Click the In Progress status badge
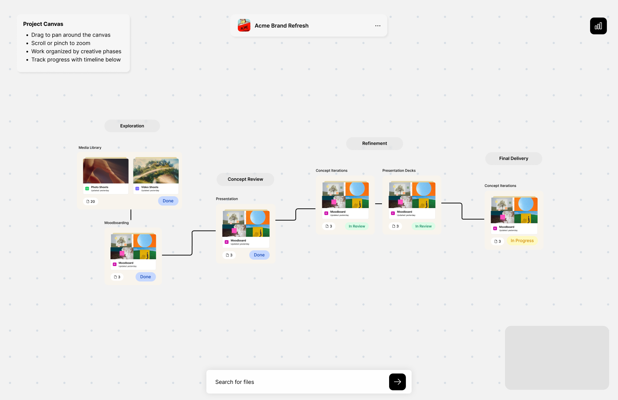The height and width of the screenshot is (400, 618). (522, 241)
